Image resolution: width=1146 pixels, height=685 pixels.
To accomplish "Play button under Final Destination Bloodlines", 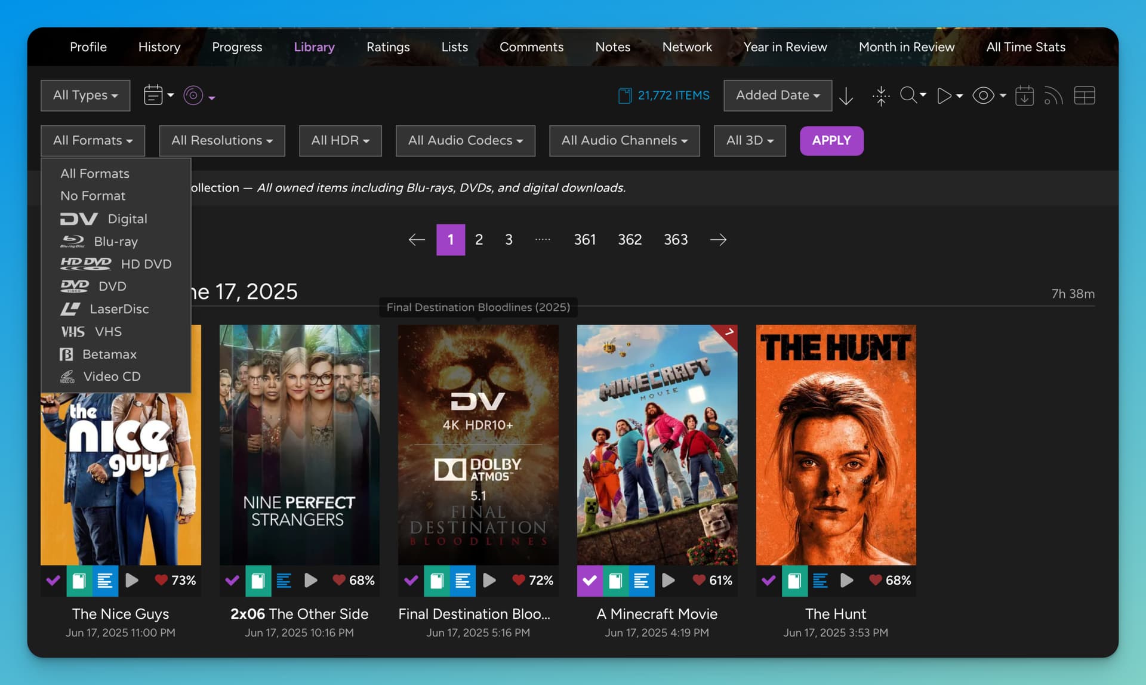I will coord(489,581).
